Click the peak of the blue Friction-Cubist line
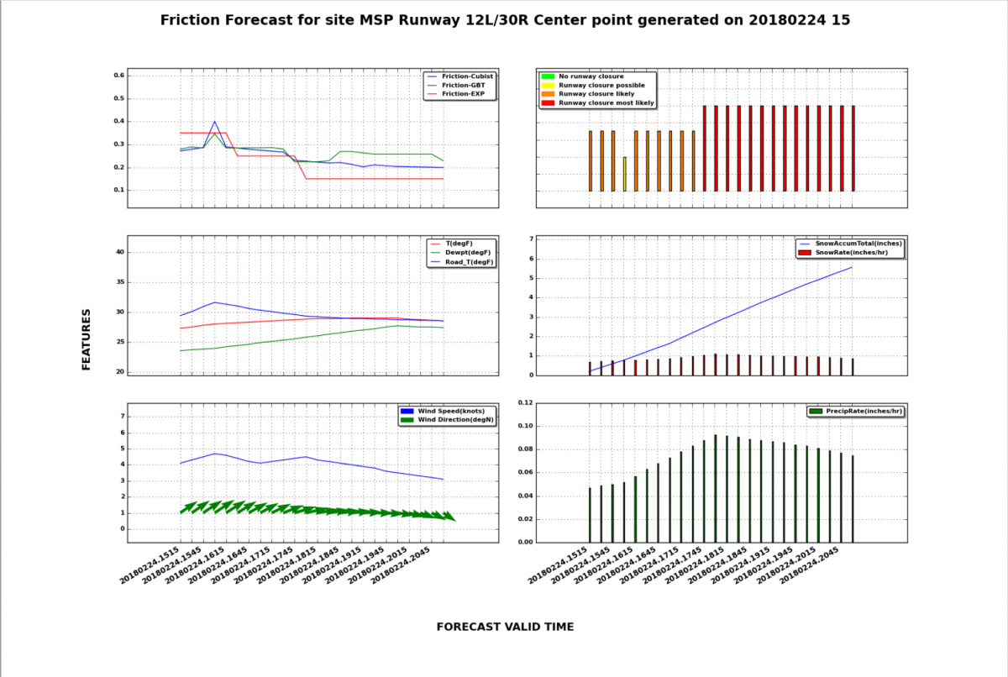Image resolution: width=1008 pixels, height=677 pixels. 215,123
